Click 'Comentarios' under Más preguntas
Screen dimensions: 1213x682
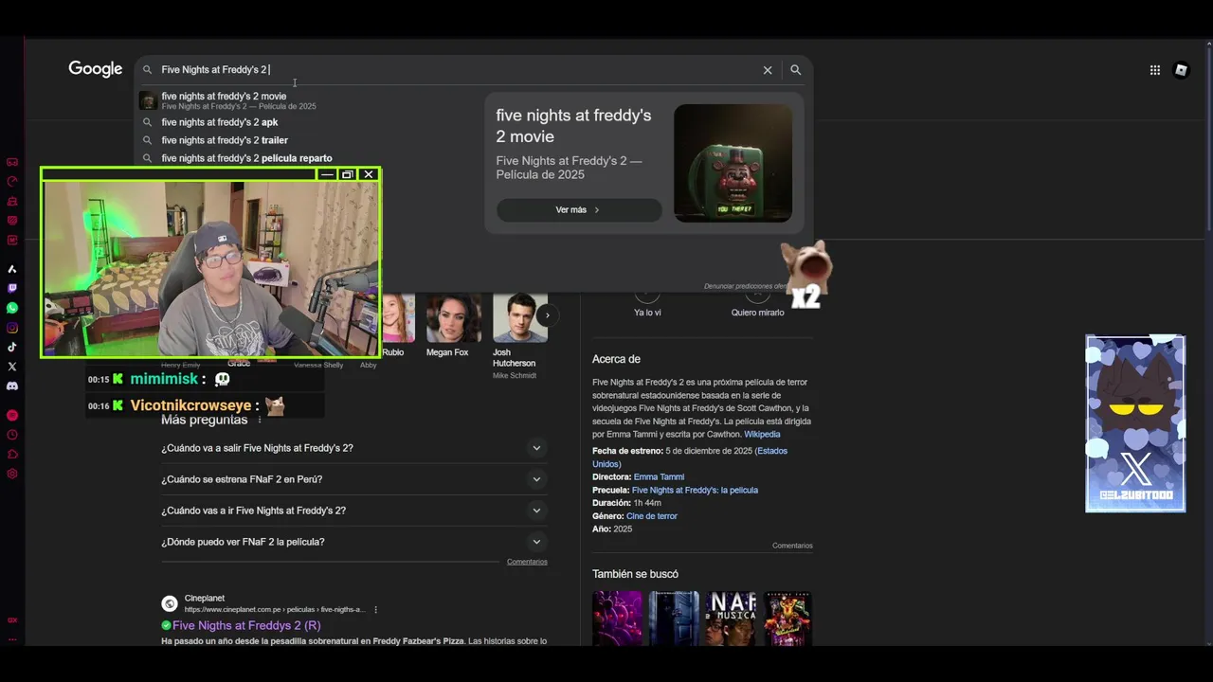(527, 562)
